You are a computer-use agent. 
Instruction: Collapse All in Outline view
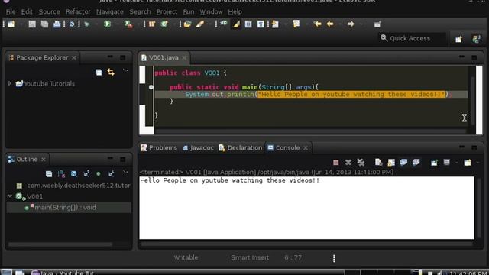pos(49,173)
